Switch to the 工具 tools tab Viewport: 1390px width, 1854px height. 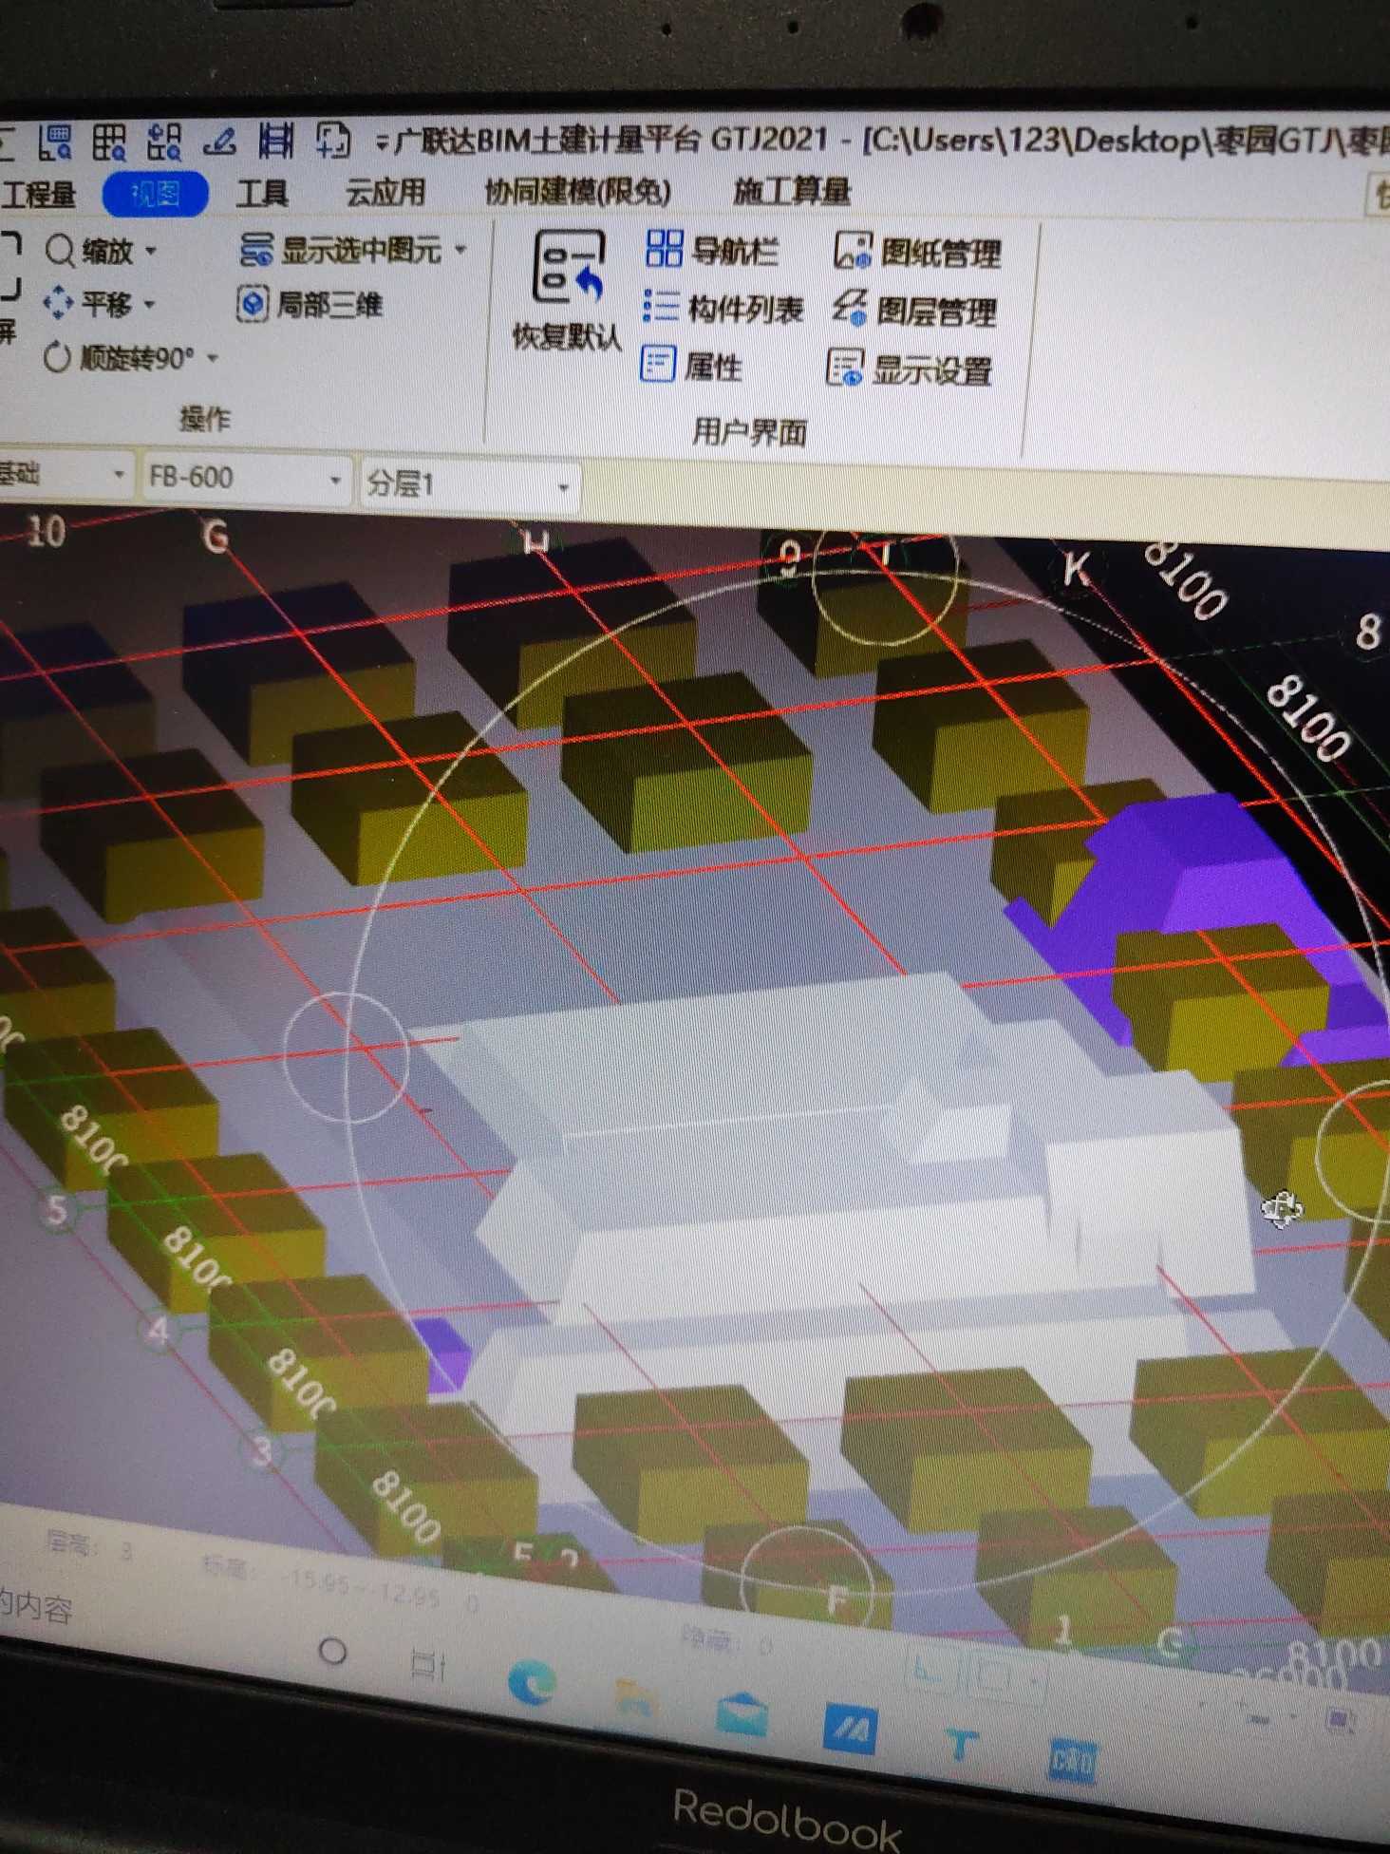click(262, 193)
